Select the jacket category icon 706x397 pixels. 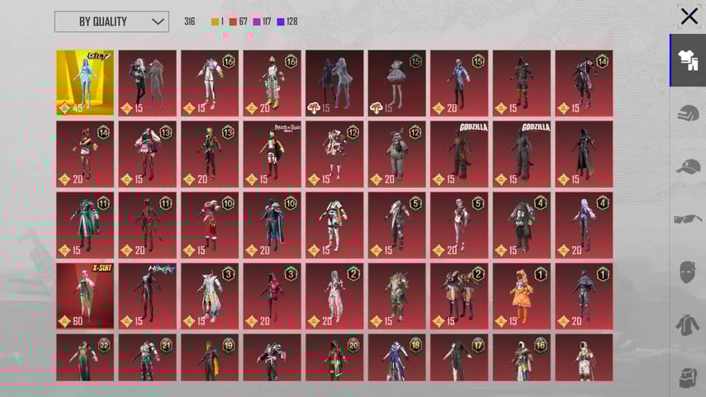pos(687,325)
